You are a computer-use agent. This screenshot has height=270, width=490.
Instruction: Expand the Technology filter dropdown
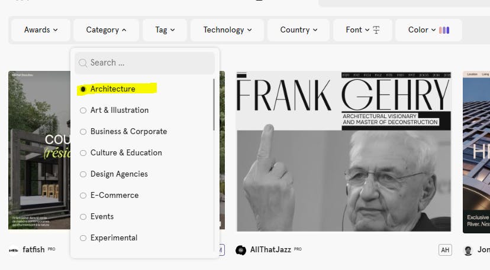(x=227, y=30)
